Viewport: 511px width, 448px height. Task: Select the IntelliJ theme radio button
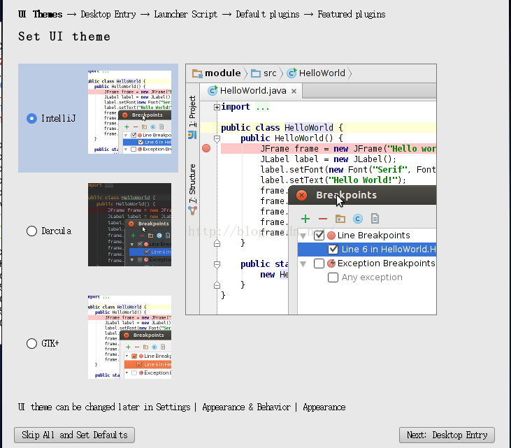31,118
